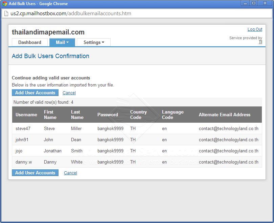Click the Cancel link at the page bottom

[70, 173]
